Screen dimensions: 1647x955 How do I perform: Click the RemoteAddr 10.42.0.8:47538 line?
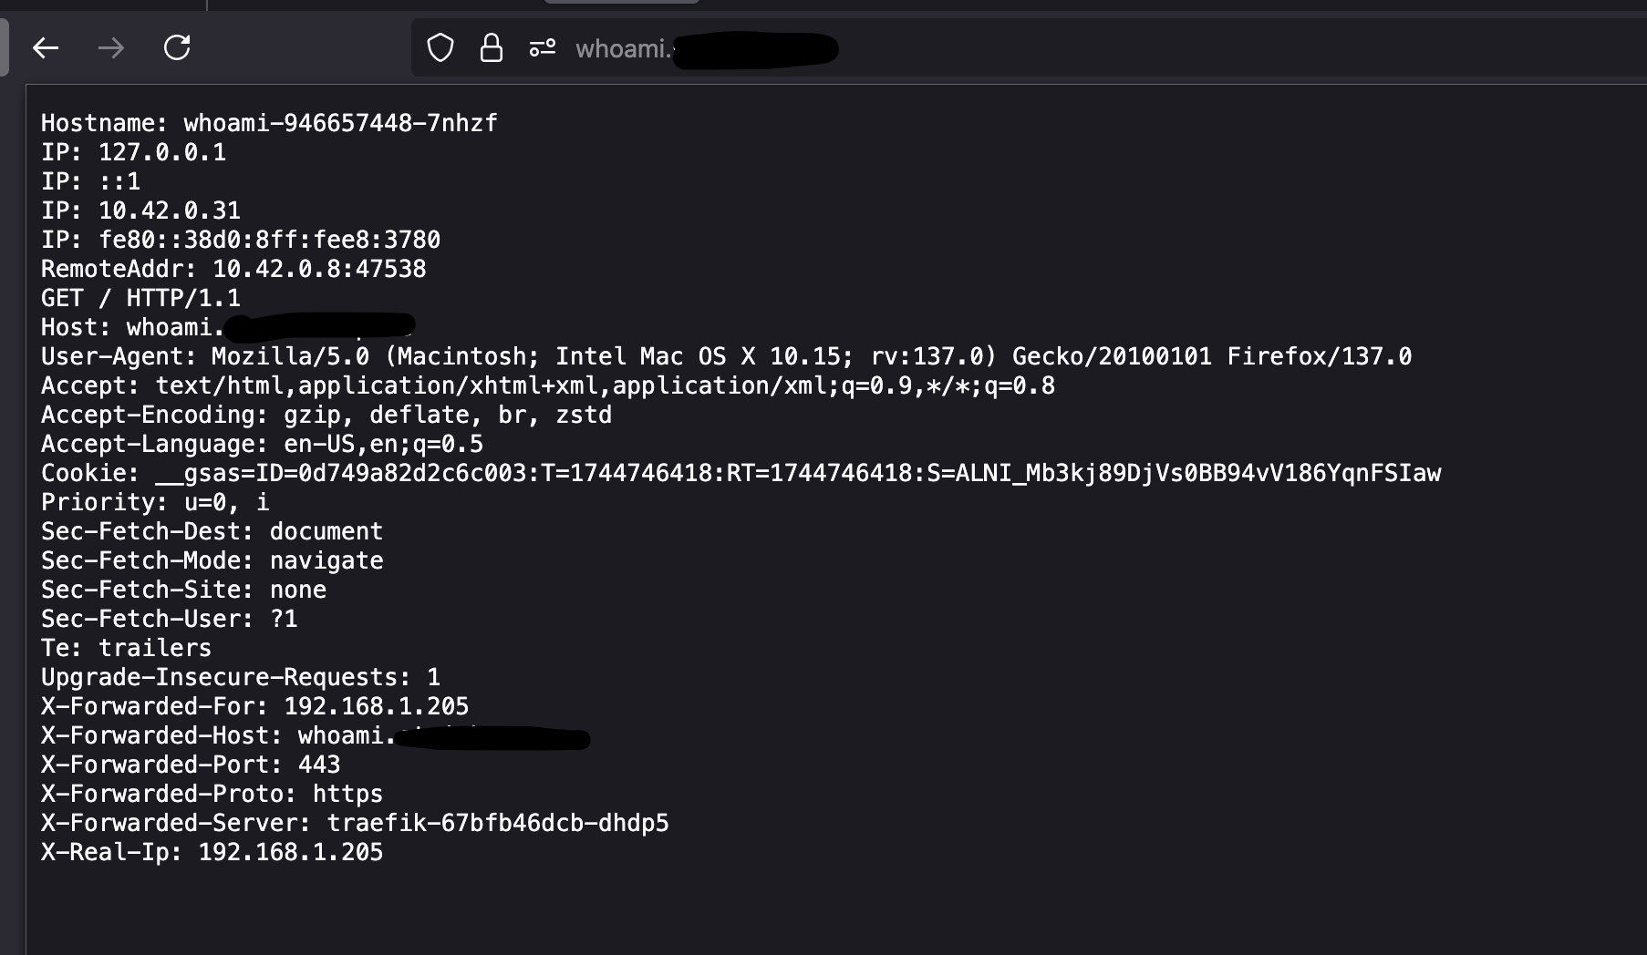233,269
